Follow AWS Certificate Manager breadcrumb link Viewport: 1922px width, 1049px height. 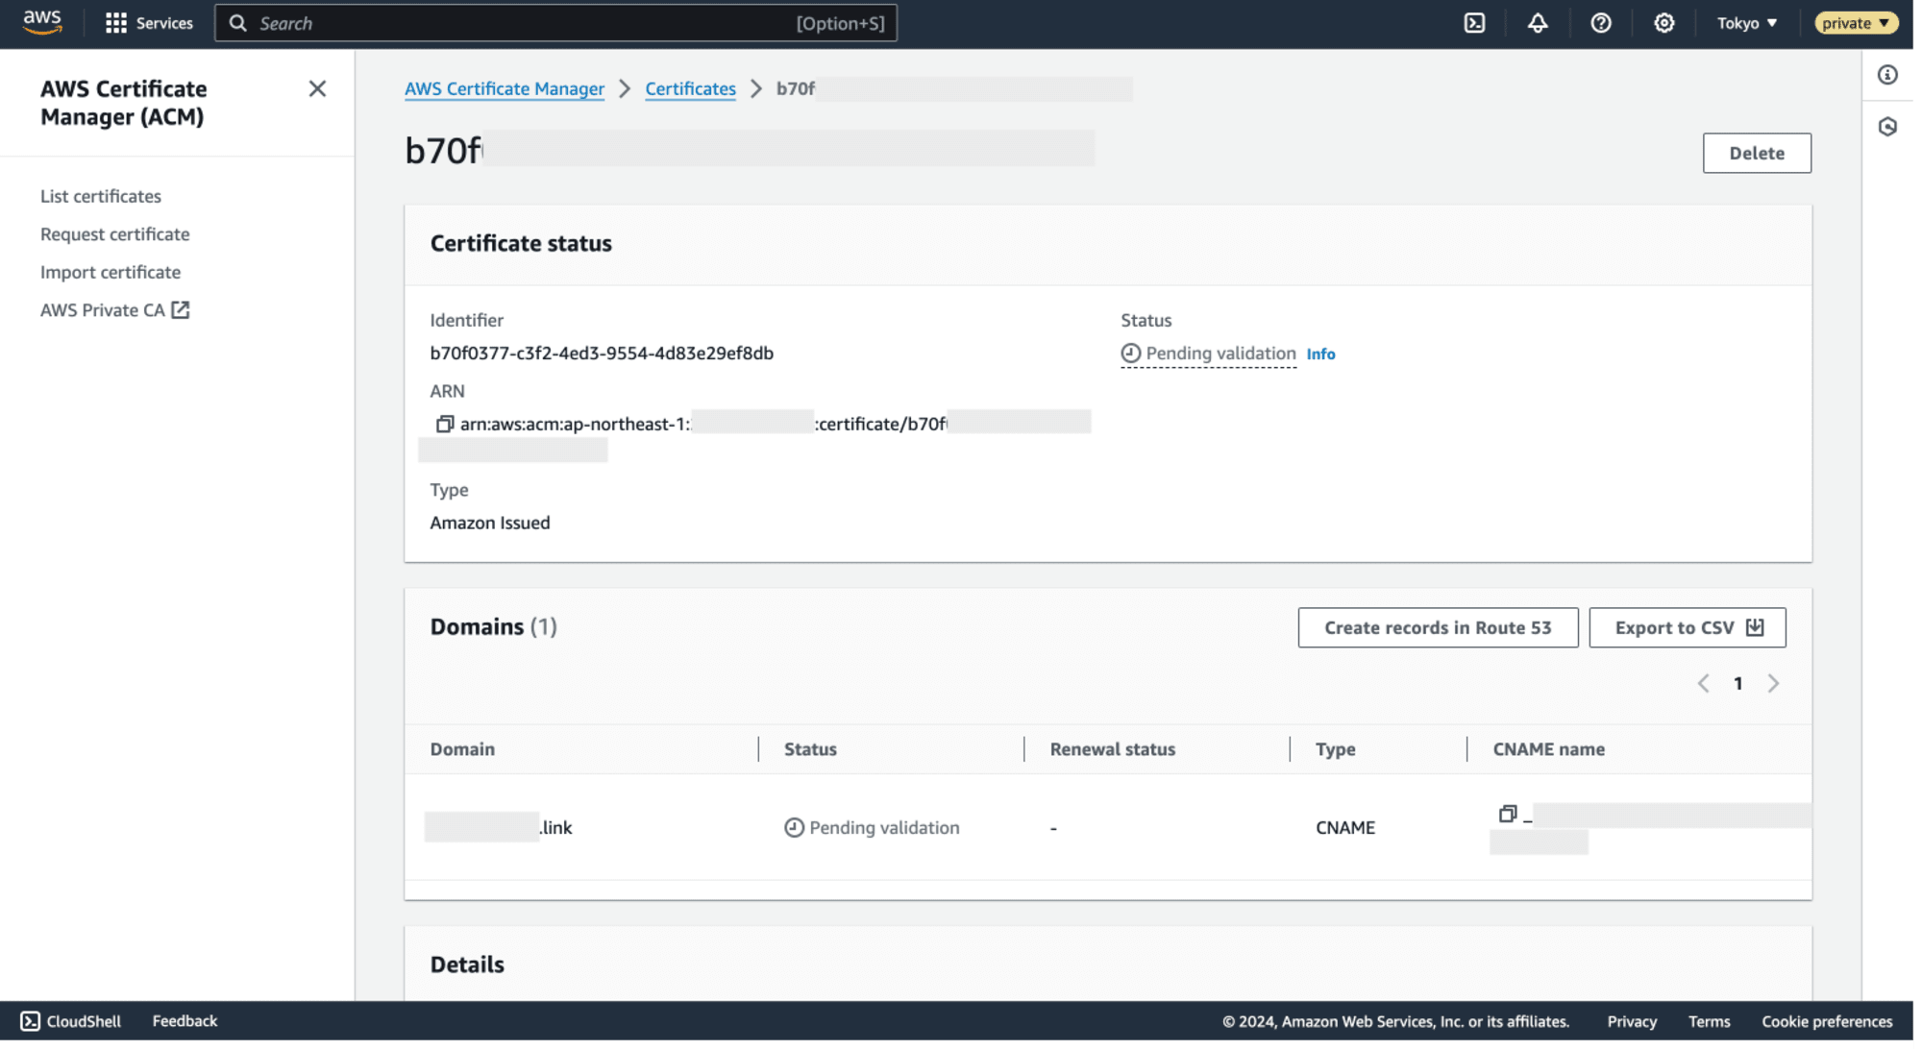point(506,89)
